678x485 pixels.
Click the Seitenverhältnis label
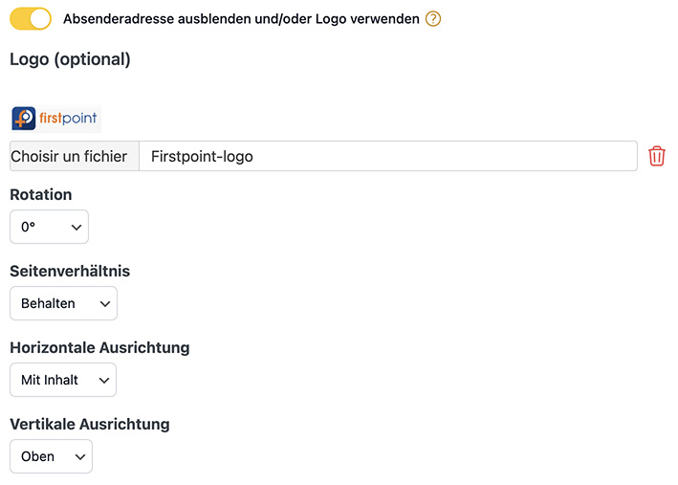pos(70,272)
